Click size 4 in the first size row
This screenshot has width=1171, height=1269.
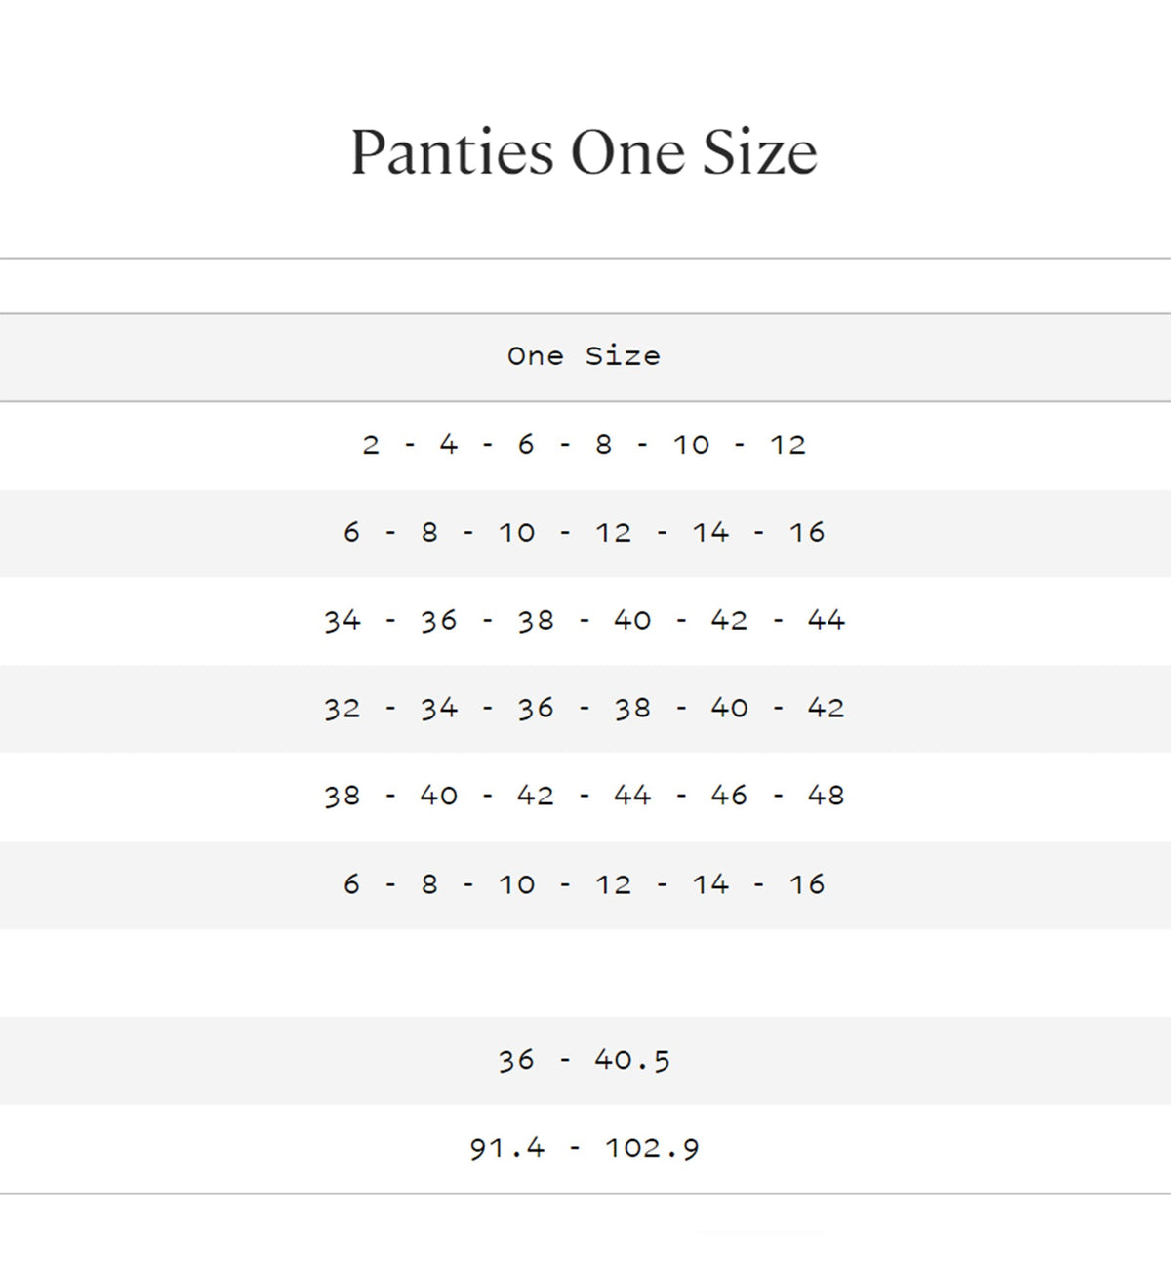coord(448,445)
